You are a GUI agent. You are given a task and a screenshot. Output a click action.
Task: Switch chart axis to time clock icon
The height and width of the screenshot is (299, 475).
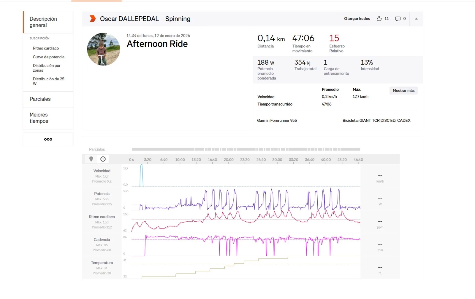103,159
